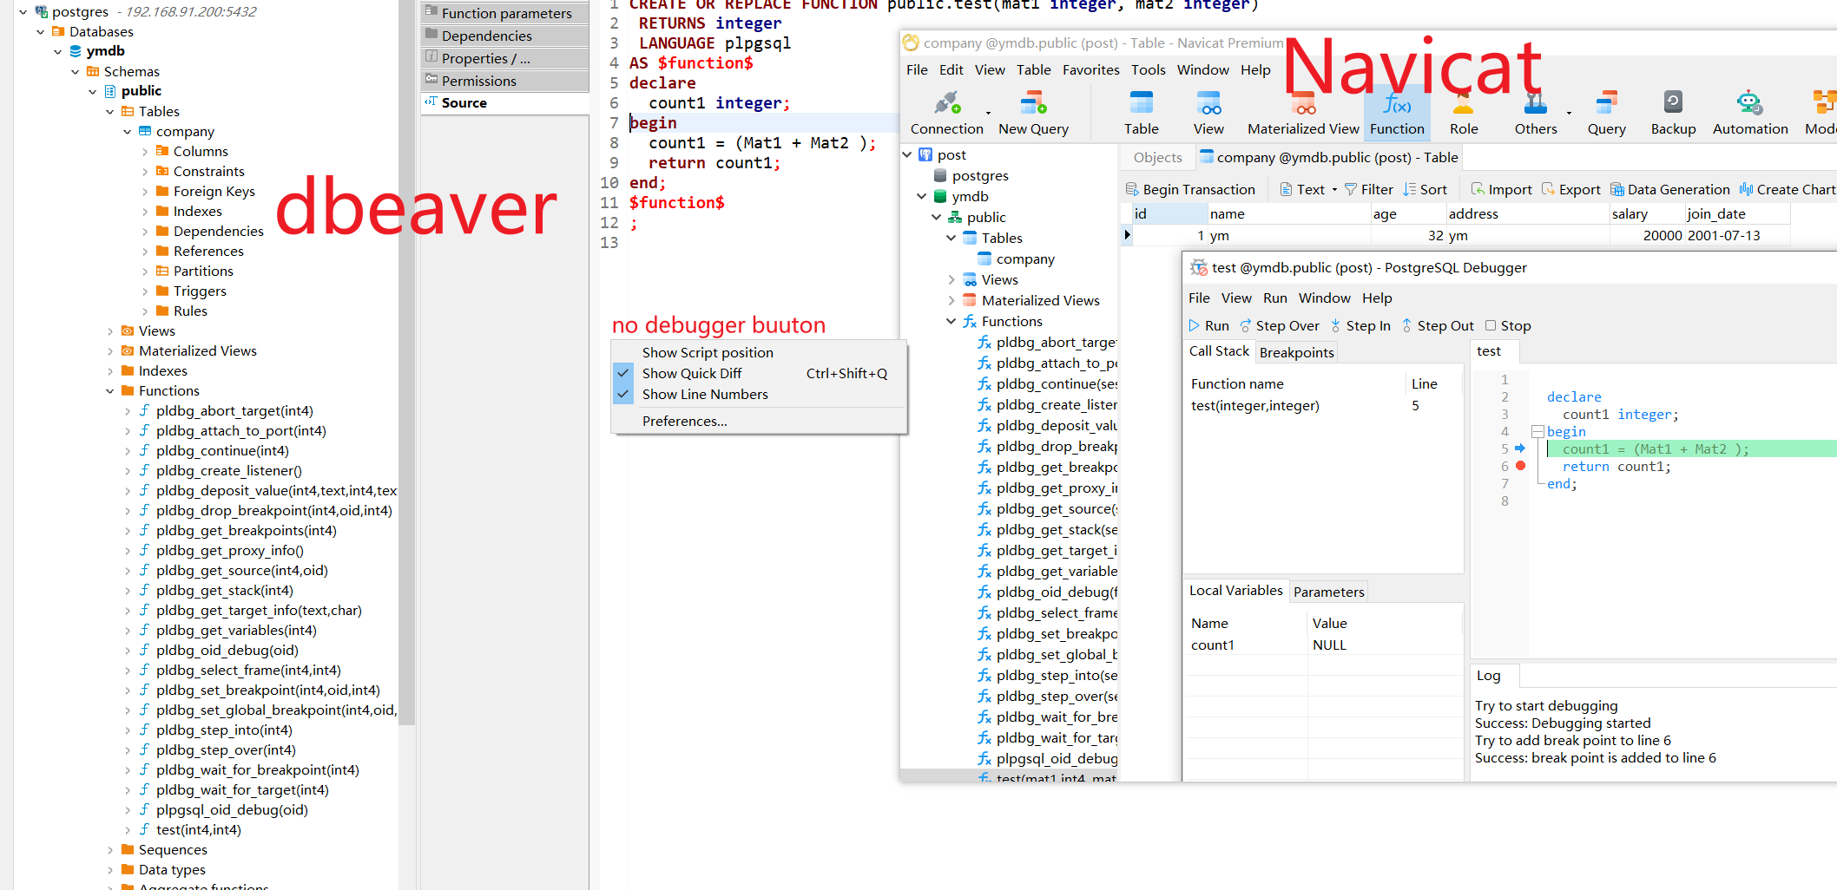The height and width of the screenshot is (890, 1837).
Task: Switch to the Breakpoints tab in debugger
Action: point(1296,352)
